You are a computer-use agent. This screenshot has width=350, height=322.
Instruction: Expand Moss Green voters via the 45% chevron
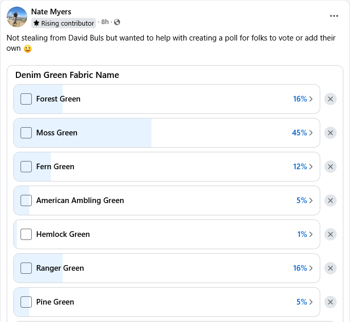[x=310, y=133]
